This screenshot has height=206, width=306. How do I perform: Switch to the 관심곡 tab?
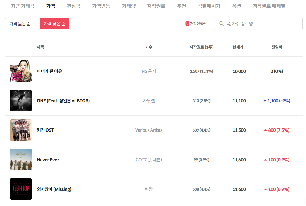point(74,6)
